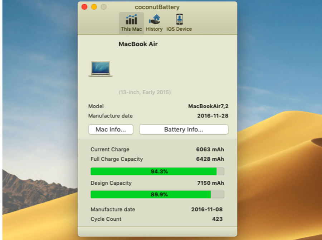Screen dimensions: 322x240
Task: Select the MacBook Air heading text
Action: click(138, 44)
